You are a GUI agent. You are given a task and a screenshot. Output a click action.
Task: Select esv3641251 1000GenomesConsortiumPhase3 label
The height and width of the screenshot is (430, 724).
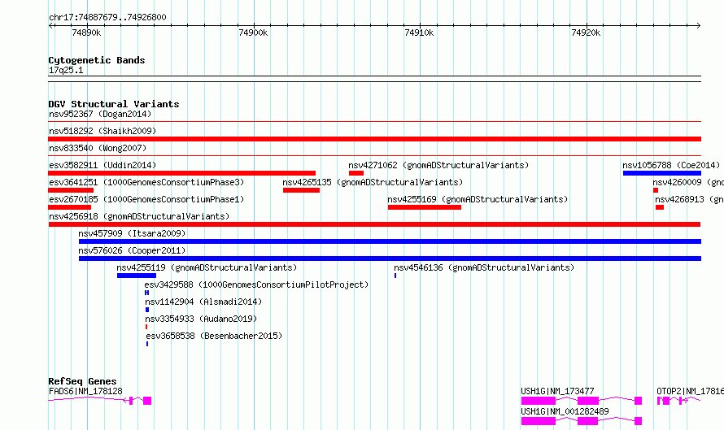146,182
